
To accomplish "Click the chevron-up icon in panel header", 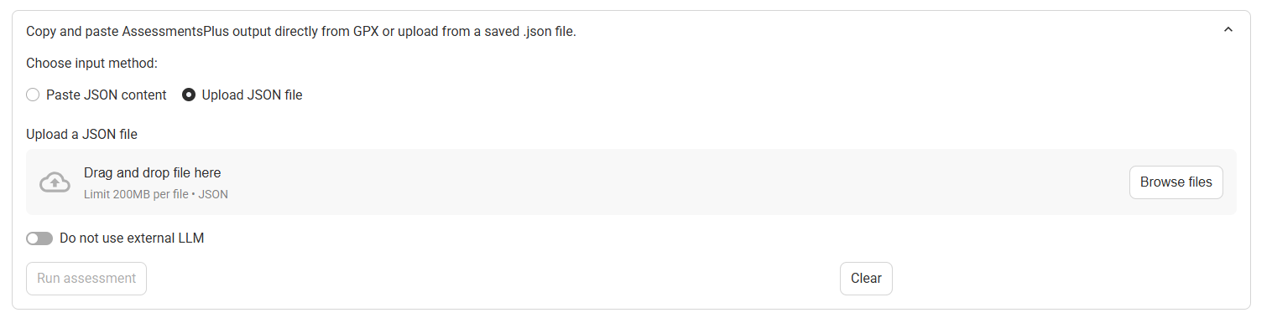I will point(1228,30).
